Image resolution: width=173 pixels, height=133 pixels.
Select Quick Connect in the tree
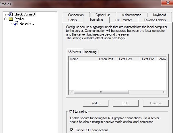(x=25, y=14)
